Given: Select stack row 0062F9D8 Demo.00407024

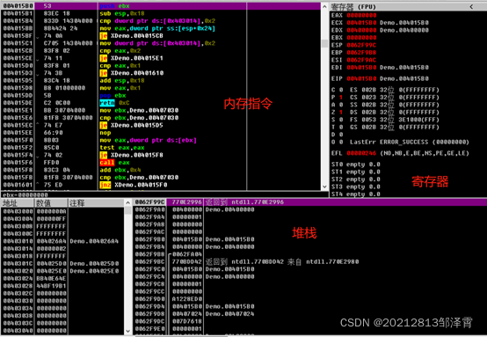Looking at the screenshot, I should coord(309,314).
